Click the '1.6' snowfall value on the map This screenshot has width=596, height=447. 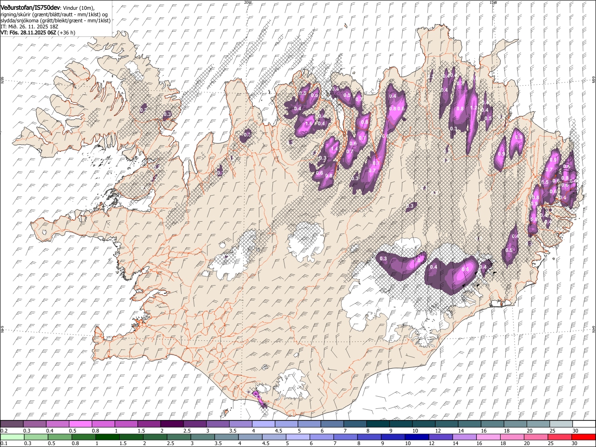[309, 123]
